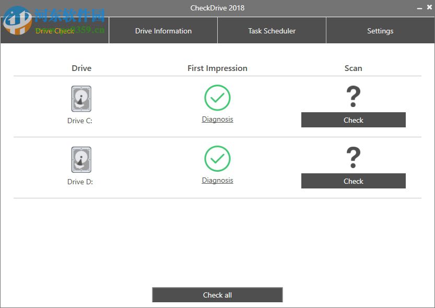Image resolution: width=435 pixels, height=308 pixels.
Task: Click the question mark icon for Drive D: scan
Action: 354,158
